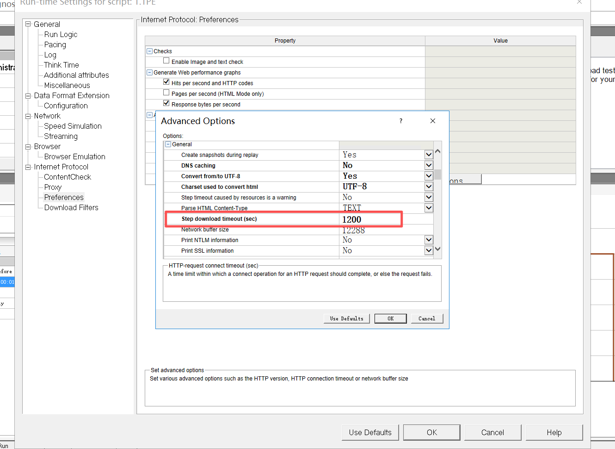
Task: Open Speed Simulation settings
Action: pos(73,126)
